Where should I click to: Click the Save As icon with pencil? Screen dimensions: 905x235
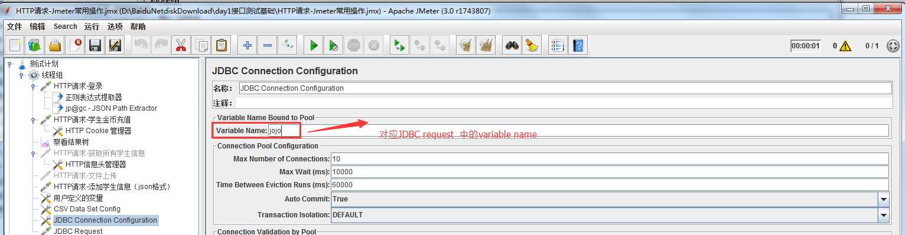pyautogui.click(x=115, y=45)
